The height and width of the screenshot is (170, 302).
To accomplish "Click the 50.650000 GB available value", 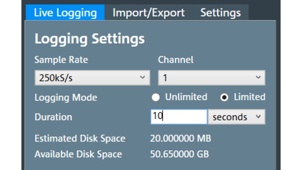I will (179, 154).
